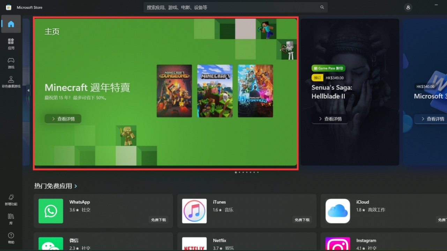This screenshot has height=251, width=447.
Task: Click 查看详情 on the Microsoft 365 card
Action: tap(430, 119)
